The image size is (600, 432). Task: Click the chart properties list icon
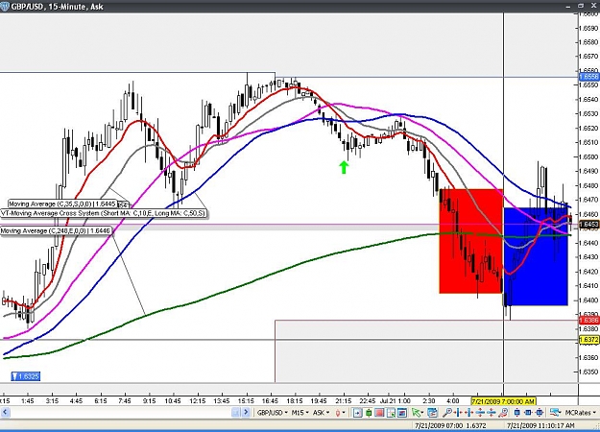[x=432, y=413]
